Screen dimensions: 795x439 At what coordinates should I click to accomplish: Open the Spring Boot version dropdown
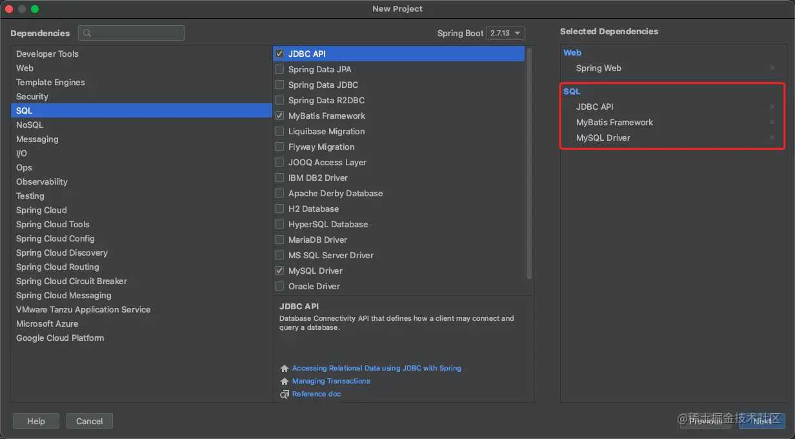[505, 33]
